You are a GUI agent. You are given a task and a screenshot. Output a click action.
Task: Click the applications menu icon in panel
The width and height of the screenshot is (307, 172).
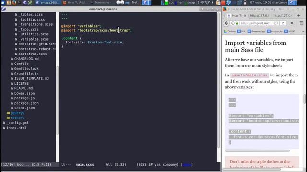[x=3, y=2]
